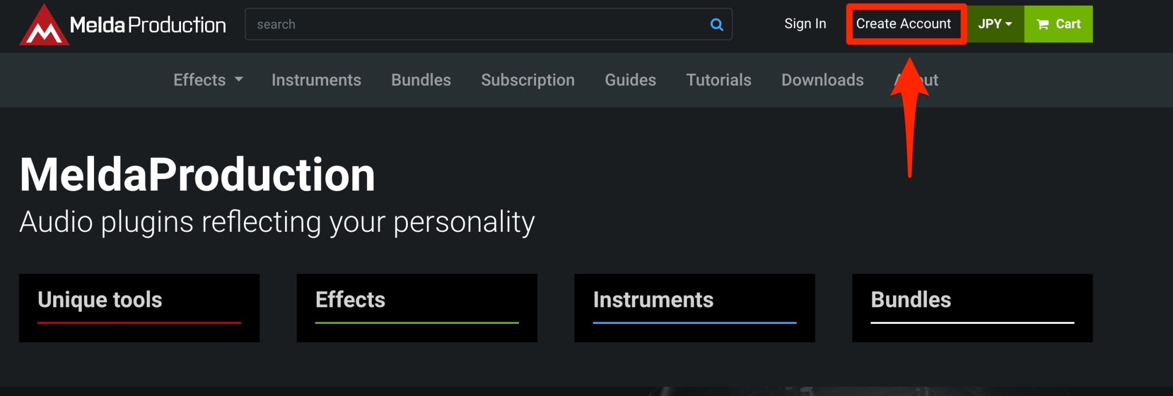The height and width of the screenshot is (396, 1173).
Task: Open the JPY currency selector
Action: [x=994, y=24]
